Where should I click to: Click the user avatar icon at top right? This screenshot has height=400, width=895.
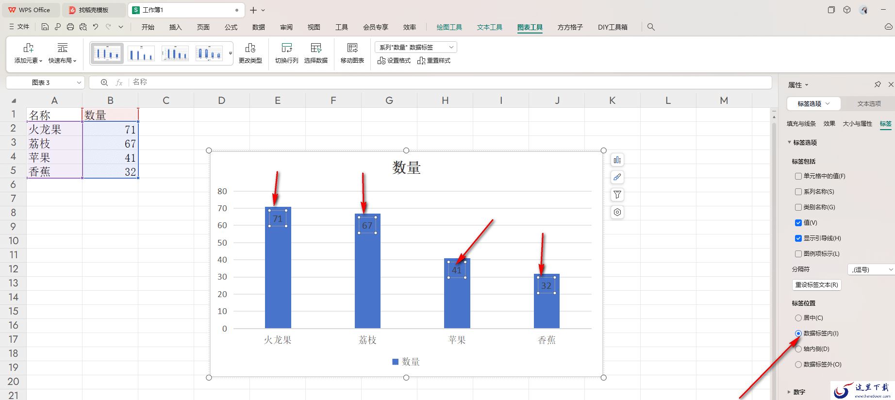click(863, 10)
